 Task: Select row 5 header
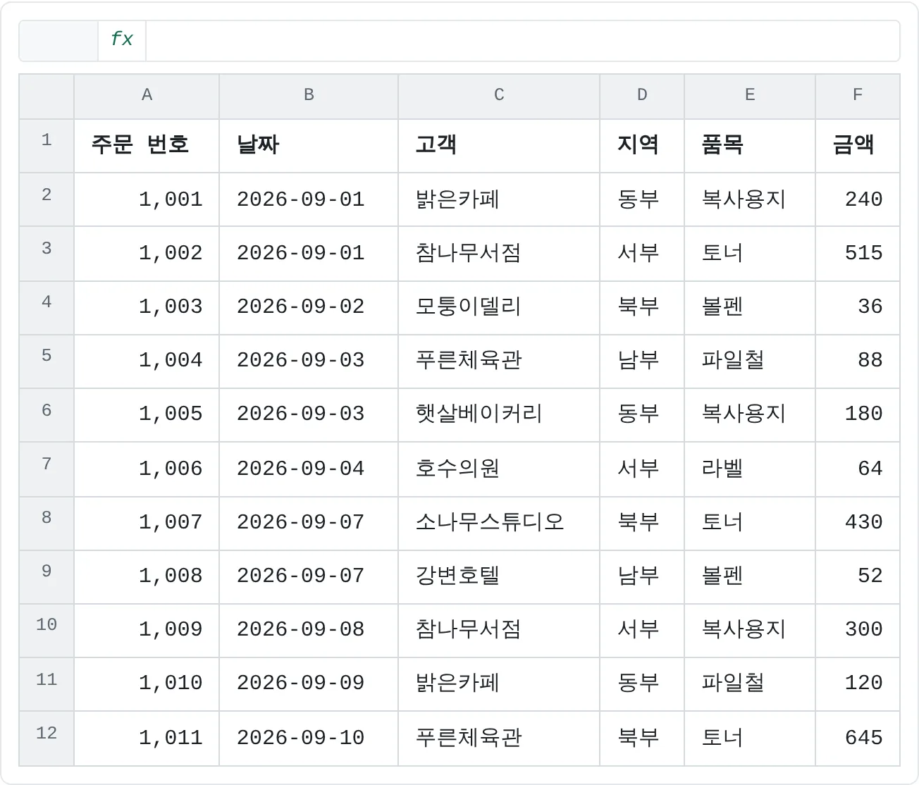pos(47,361)
